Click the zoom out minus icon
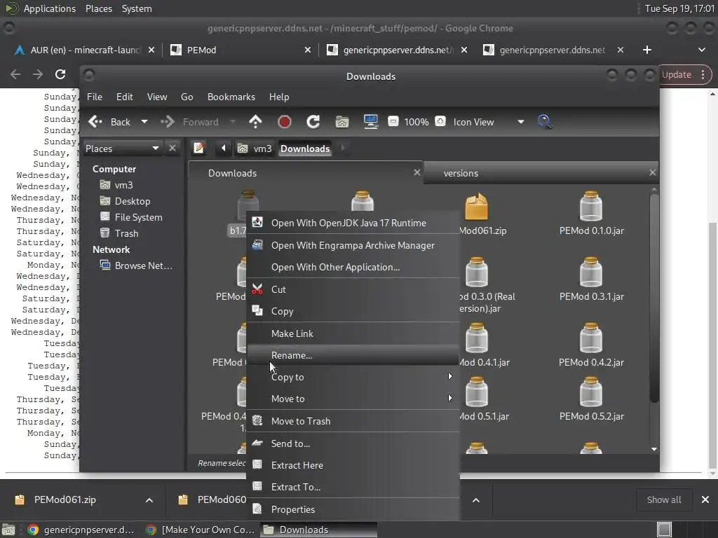 (x=393, y=121)
